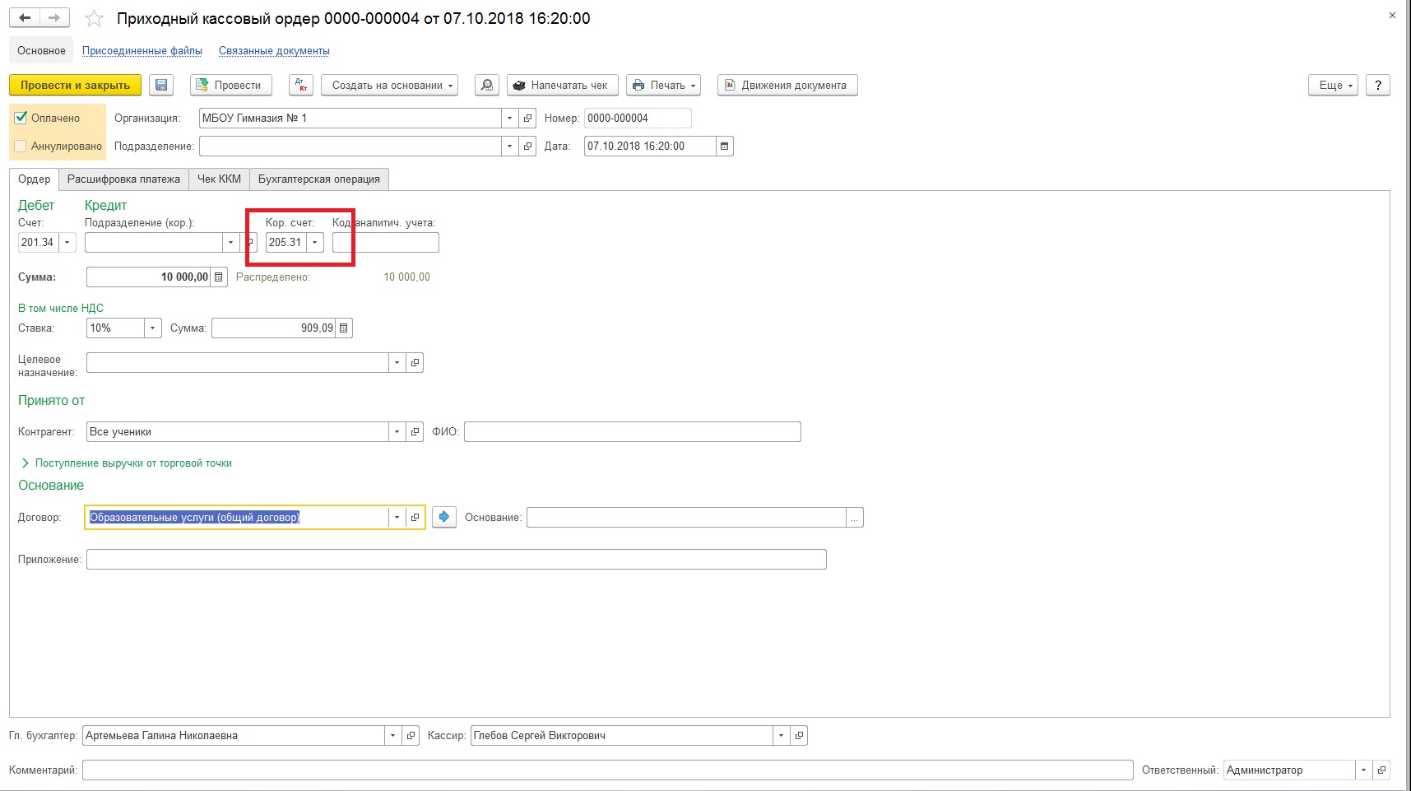The height and width of the screenshot is (791, 1411).
Task: Open the Контрагент record with open icon
Action: pyautogui.click(x=415, y=432)
